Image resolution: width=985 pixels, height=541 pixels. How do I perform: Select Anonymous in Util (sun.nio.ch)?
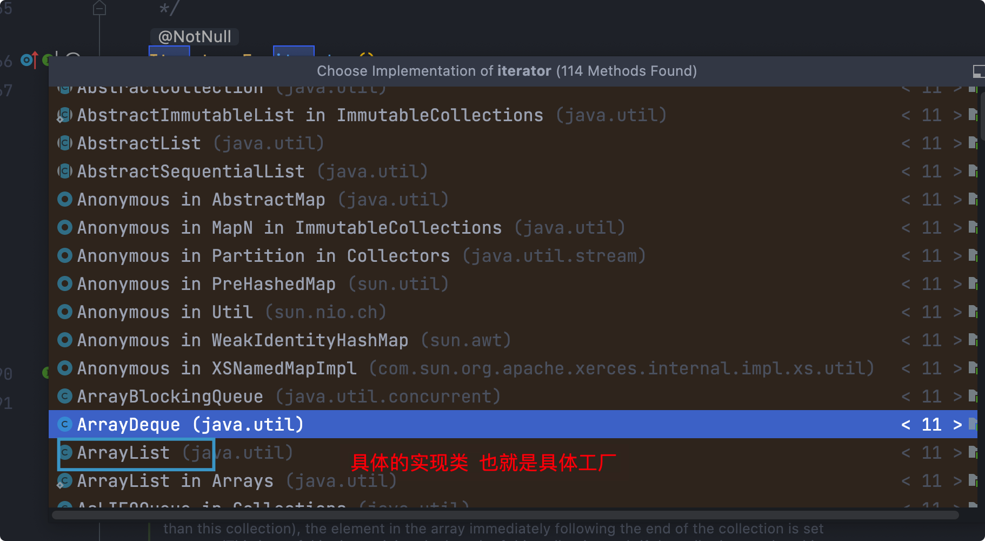pos(513,312)
